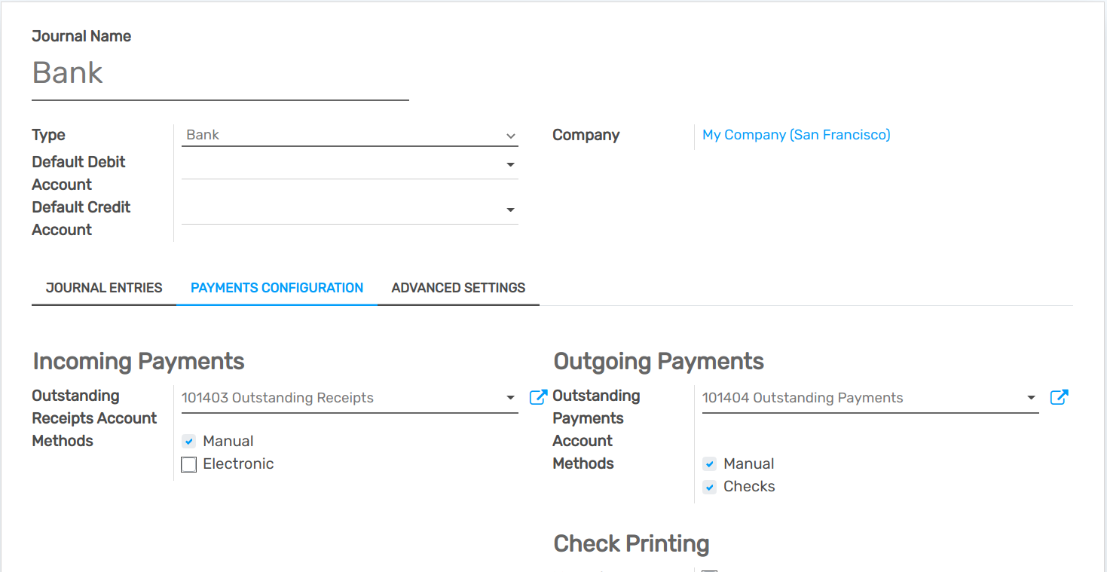This screenshot has width=1107, height=572.
Task: Uncheck the Checks outgoing payment method
Action: (710, 487)
